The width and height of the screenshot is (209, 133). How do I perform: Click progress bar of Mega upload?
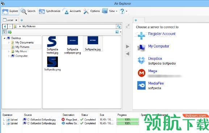128,120
